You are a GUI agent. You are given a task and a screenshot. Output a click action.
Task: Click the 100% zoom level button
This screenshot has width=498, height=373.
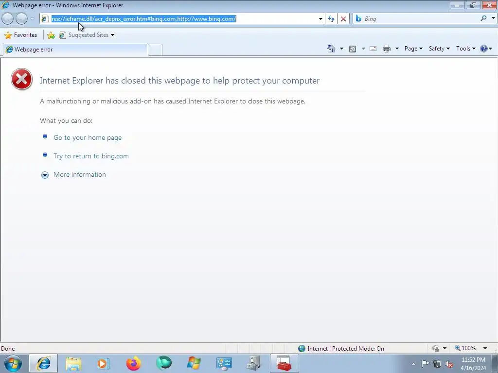click(465, 348)
